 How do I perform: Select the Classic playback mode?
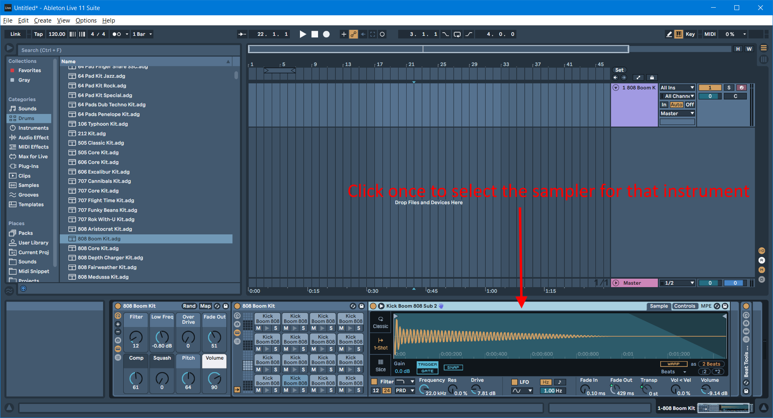pos(380,322)
